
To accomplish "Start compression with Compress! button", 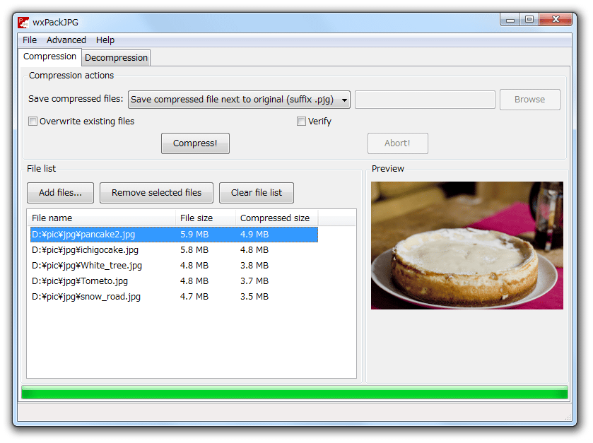I will (x=195, y=143).
